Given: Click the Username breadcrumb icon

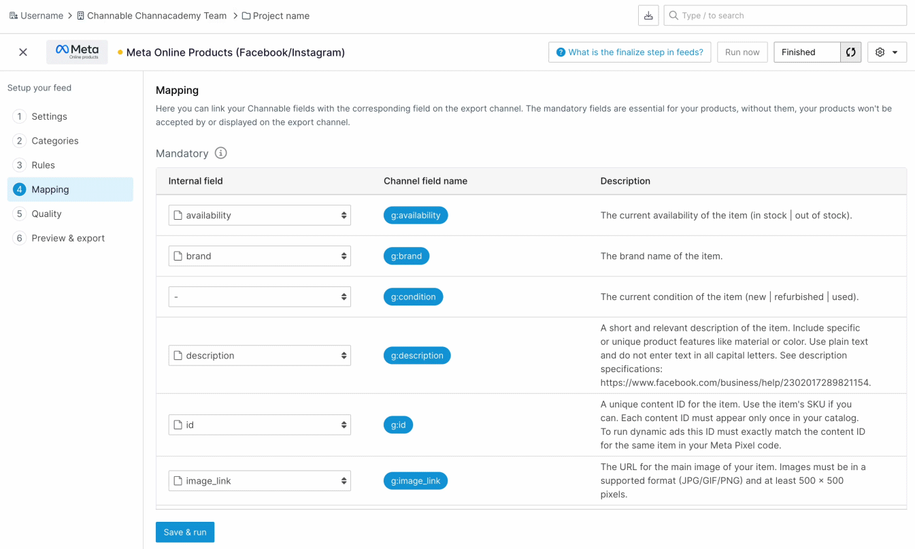Looking at the screenshot, I should (x=14, y=16).
